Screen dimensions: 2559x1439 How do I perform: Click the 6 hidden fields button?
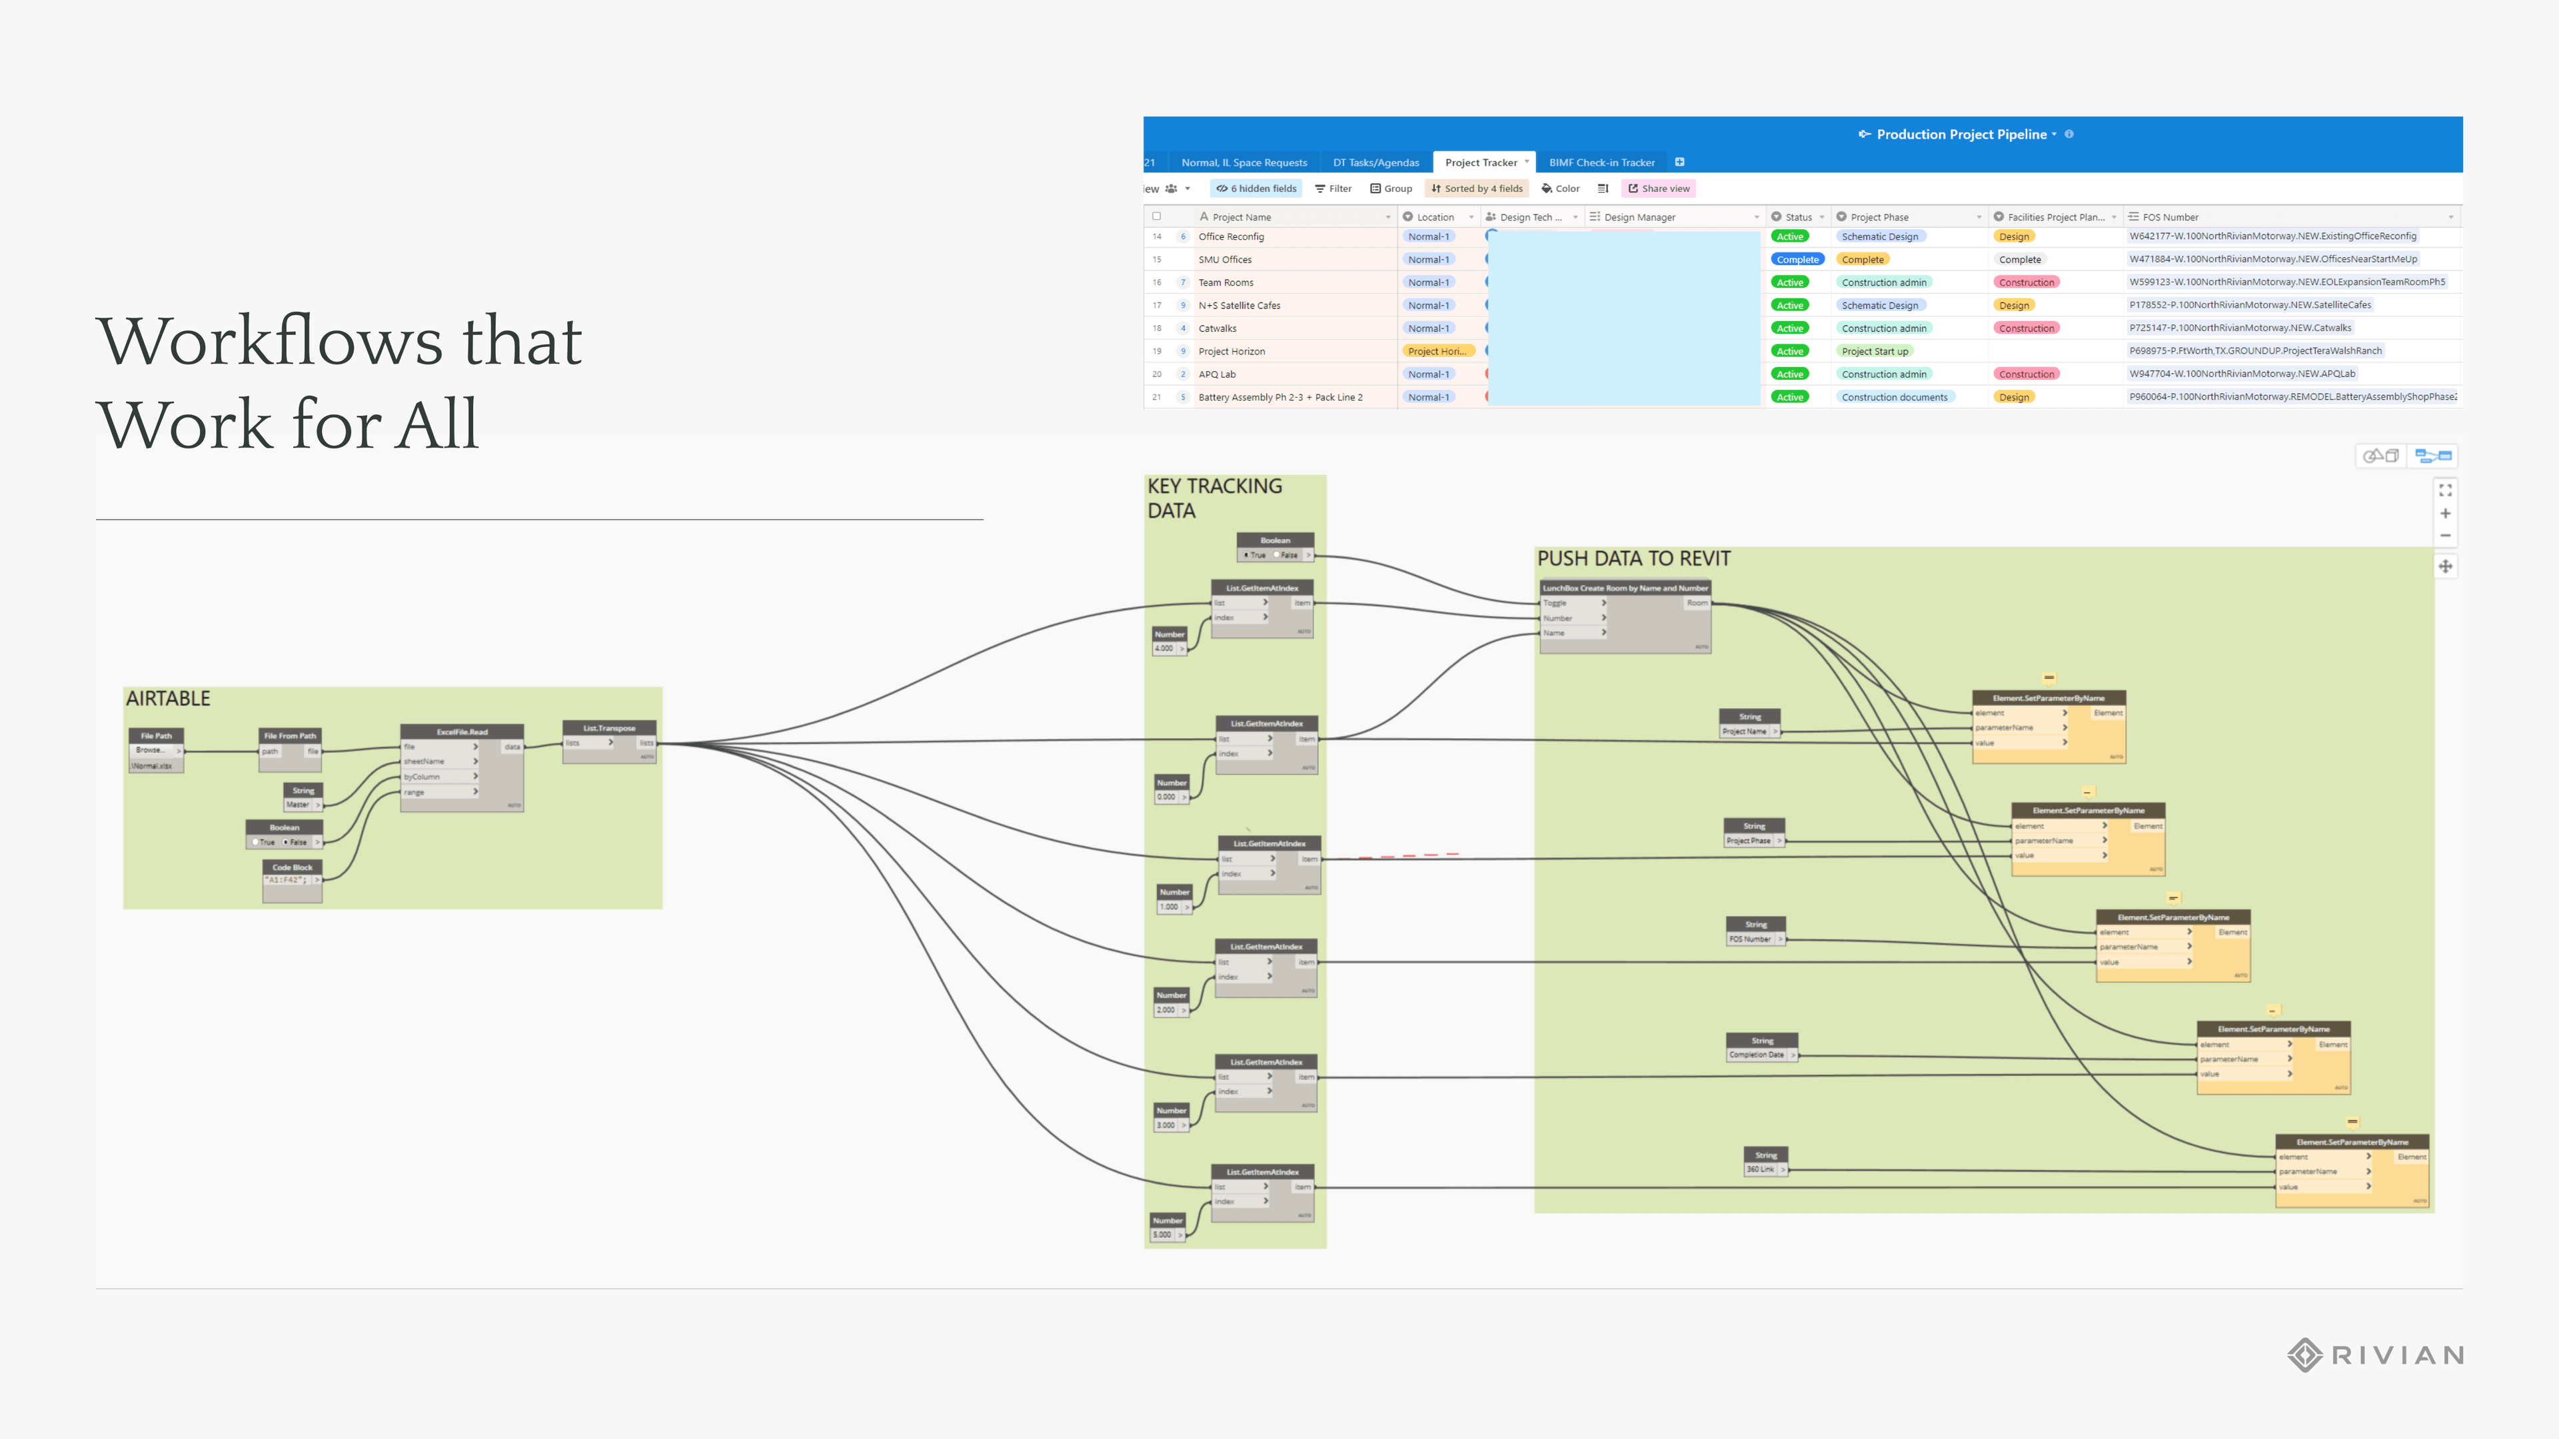click(1256, 189)
